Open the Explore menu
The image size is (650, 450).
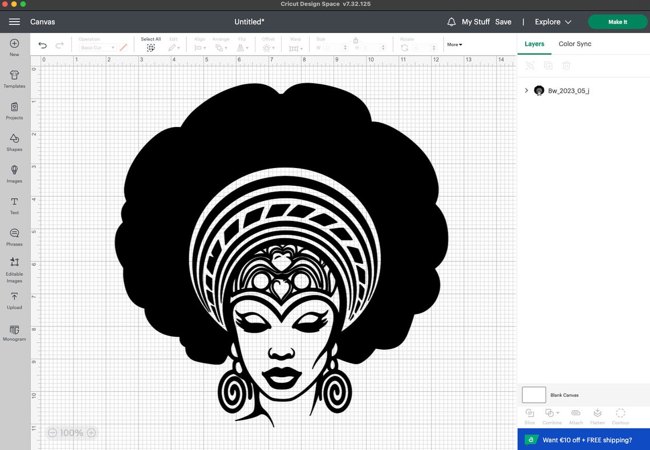tap(551, 22)
